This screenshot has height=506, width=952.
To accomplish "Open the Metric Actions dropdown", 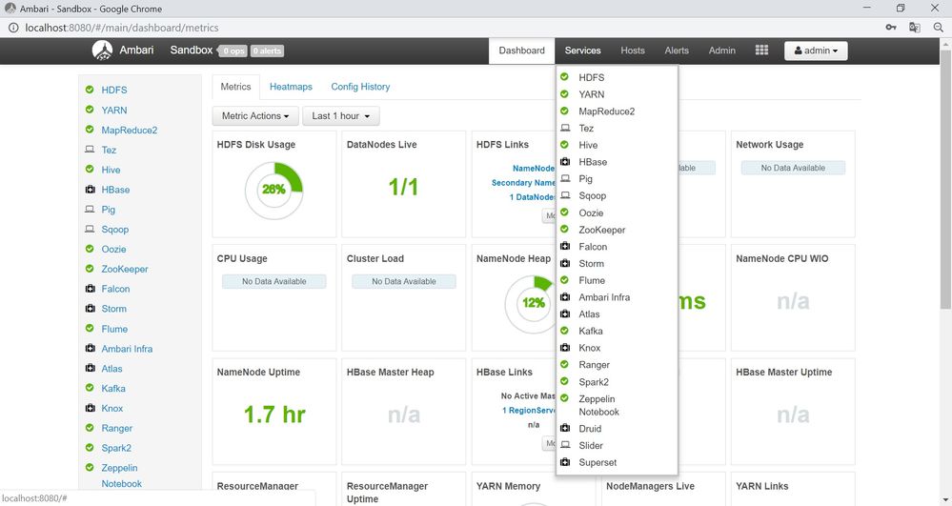I will 255,116.
